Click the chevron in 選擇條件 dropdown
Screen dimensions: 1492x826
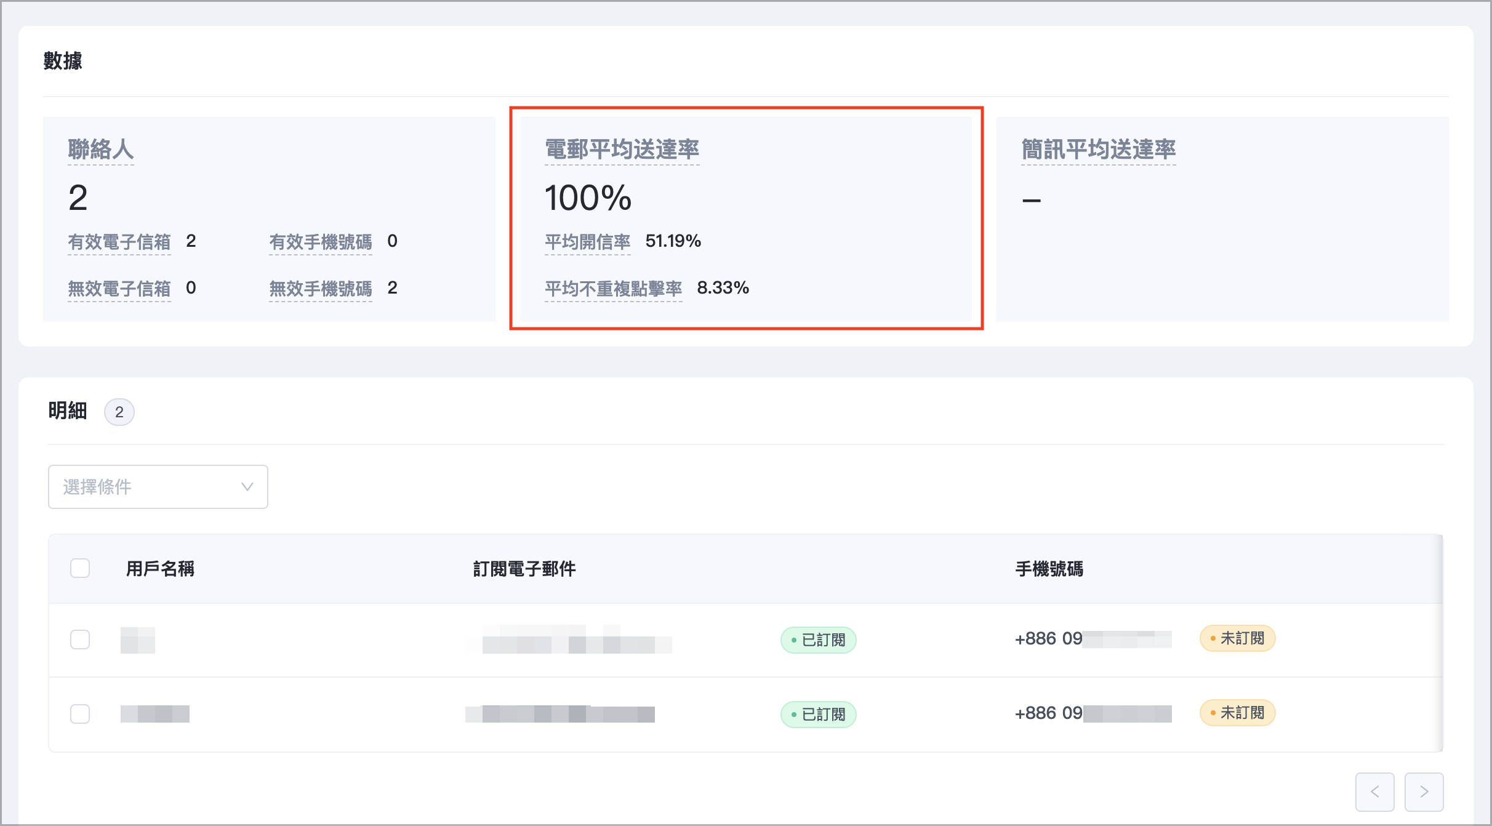click(247, 487)
